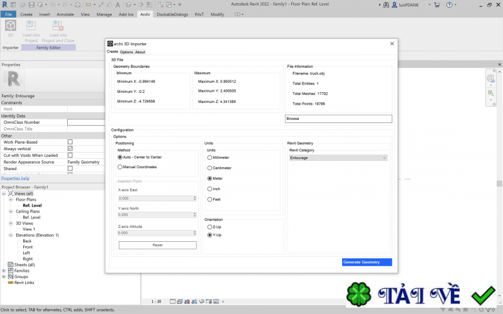503x314 pixels.
Task: Open the File ribbon tab
Action: pos(9,14)
